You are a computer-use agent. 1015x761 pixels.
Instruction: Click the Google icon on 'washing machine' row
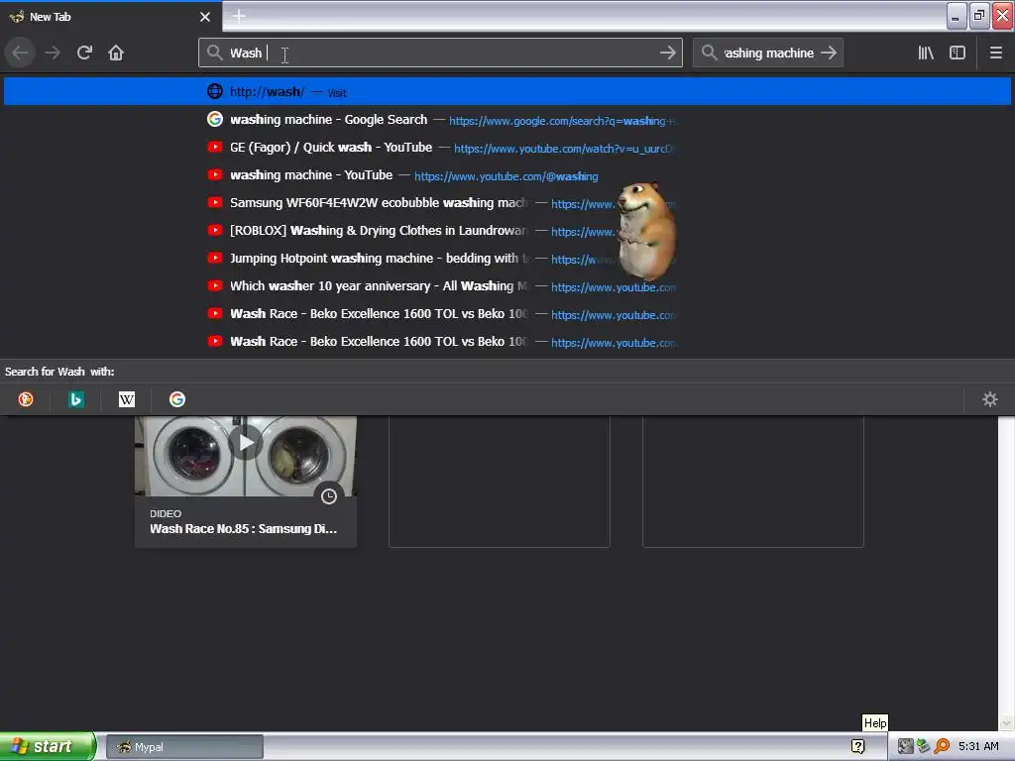(x=215, y=120)
